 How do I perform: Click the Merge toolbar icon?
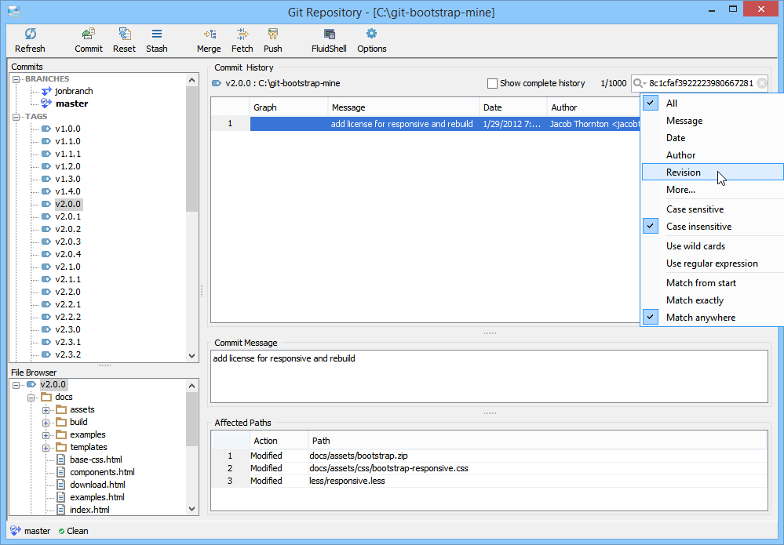click(x=209, y=34)
